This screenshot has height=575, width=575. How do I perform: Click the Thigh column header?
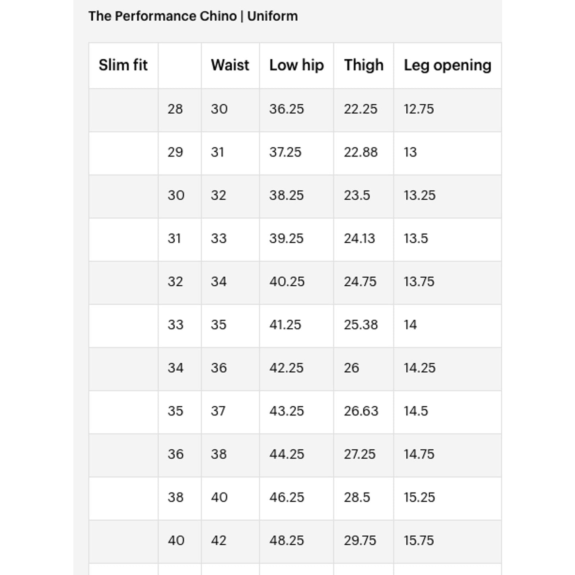364,65
